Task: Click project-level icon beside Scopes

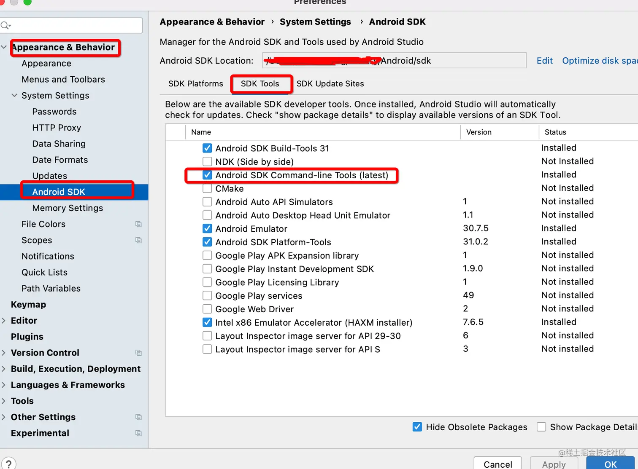Action: click(x=138, y=240)
